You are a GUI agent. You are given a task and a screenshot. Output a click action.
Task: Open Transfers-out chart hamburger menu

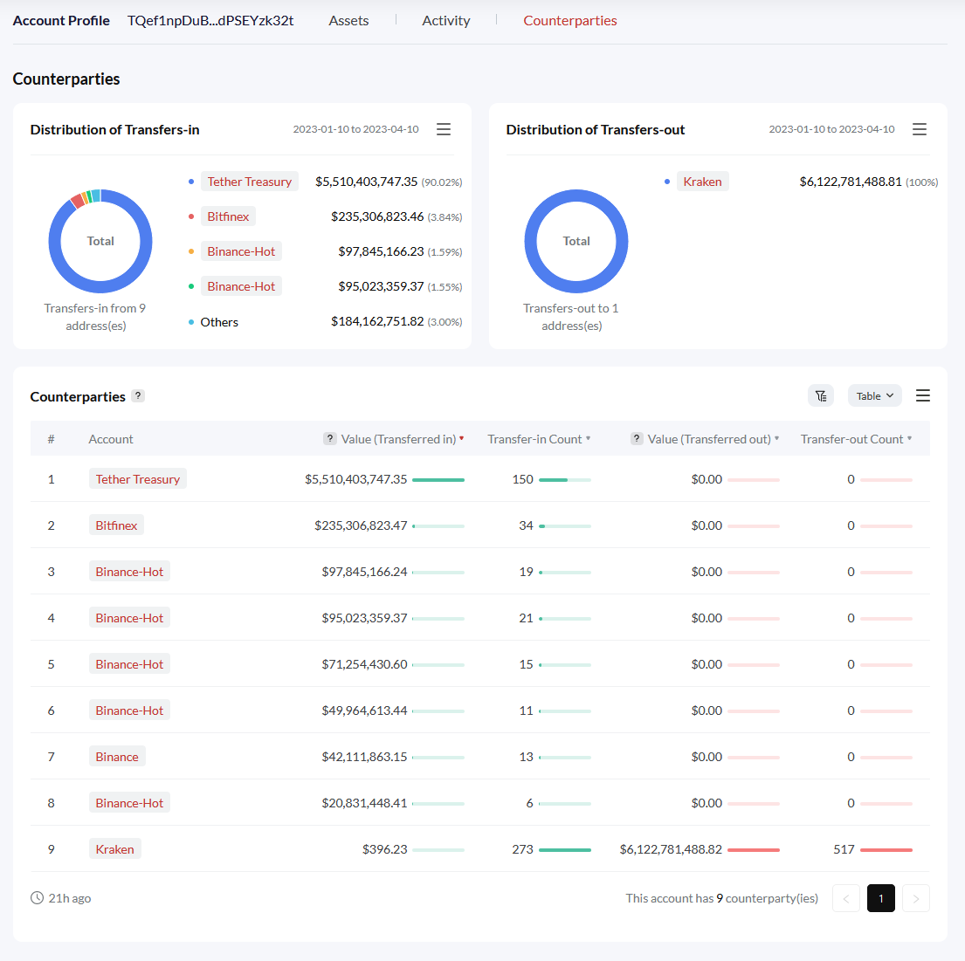[x=919, y=129]
